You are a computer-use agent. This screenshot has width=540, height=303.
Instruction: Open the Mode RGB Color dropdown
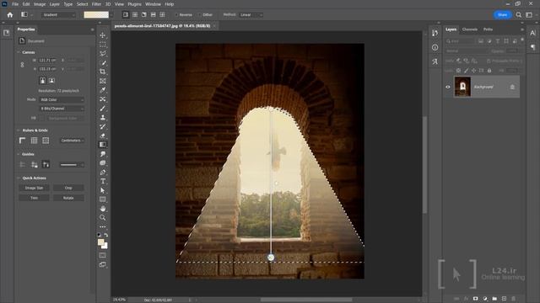[62, 99]
